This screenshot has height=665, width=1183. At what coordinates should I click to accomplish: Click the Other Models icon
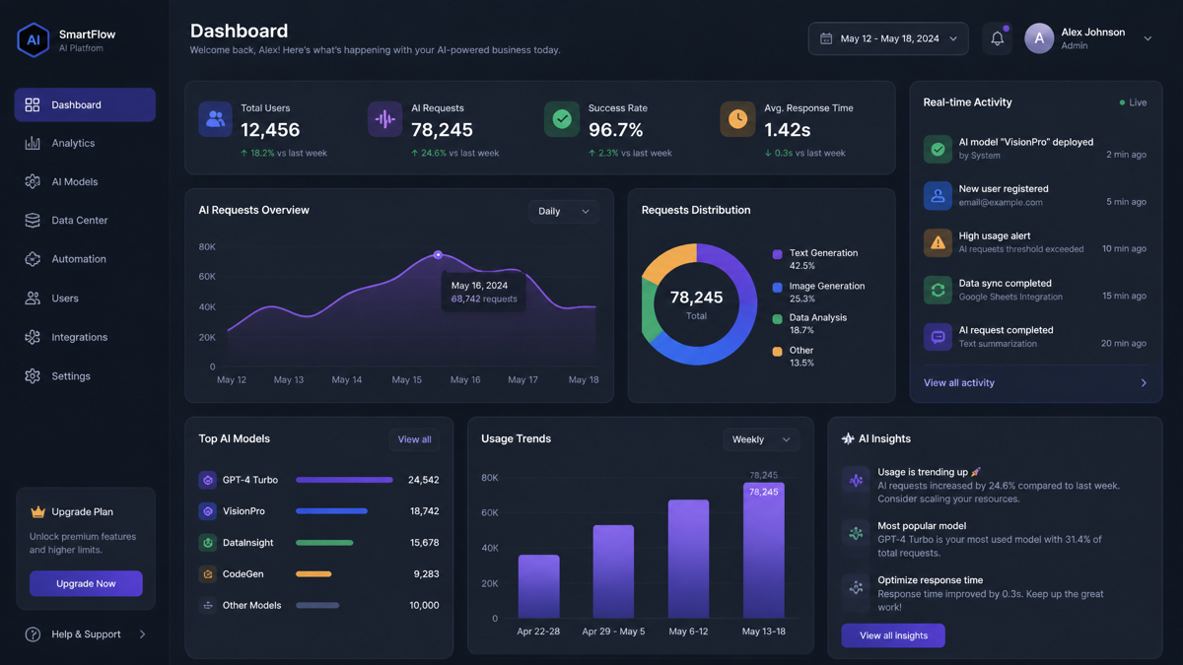pyautogui.click(x=207, y=606)
